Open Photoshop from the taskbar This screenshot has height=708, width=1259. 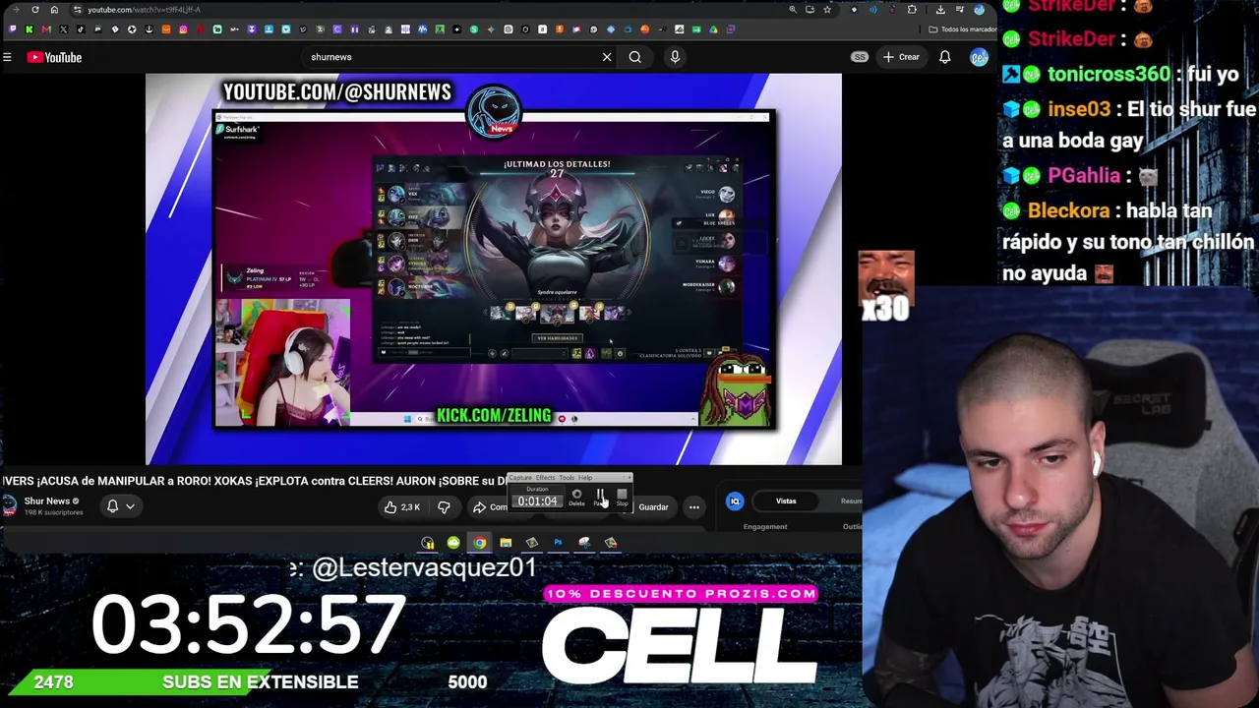click(x=558, y=543)
